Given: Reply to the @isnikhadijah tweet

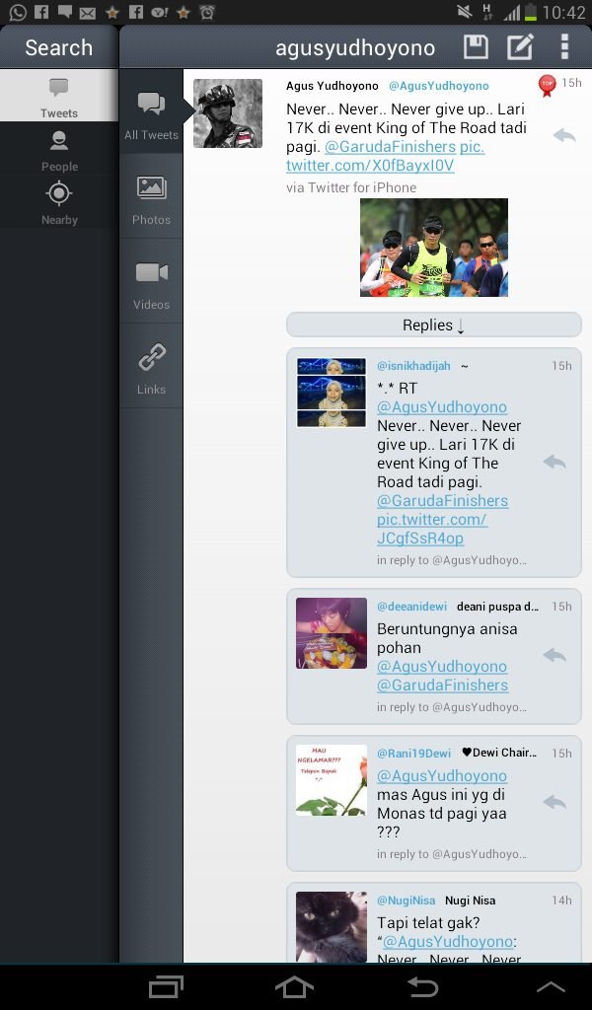Looking at the screenshot, I should [555, 462].
